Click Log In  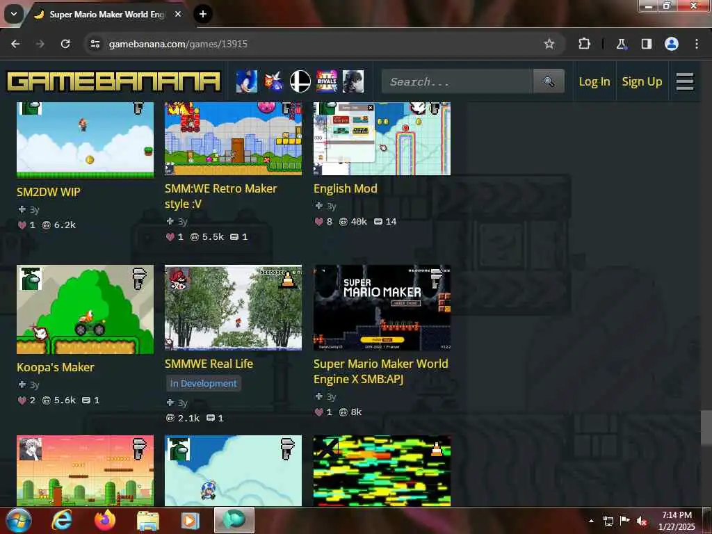594,82
